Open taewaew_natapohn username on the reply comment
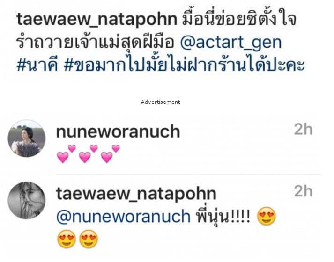This screenshot has height=262, width=334. [x=136, y=194]
